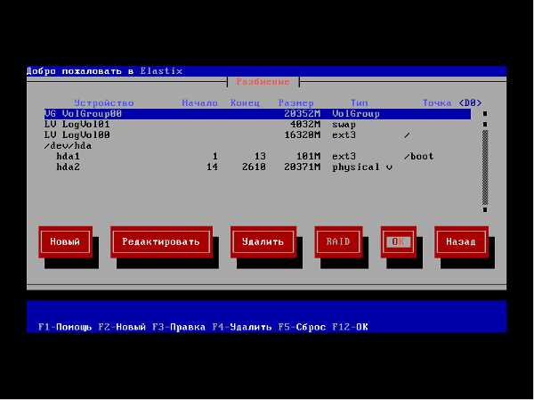
Task: Click the F3-Правка shortcut hint
Action: click(179, 327)
